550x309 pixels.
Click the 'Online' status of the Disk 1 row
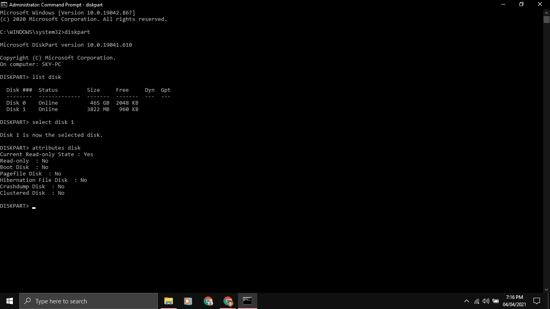pyautogui.click(x=48, y=109)
